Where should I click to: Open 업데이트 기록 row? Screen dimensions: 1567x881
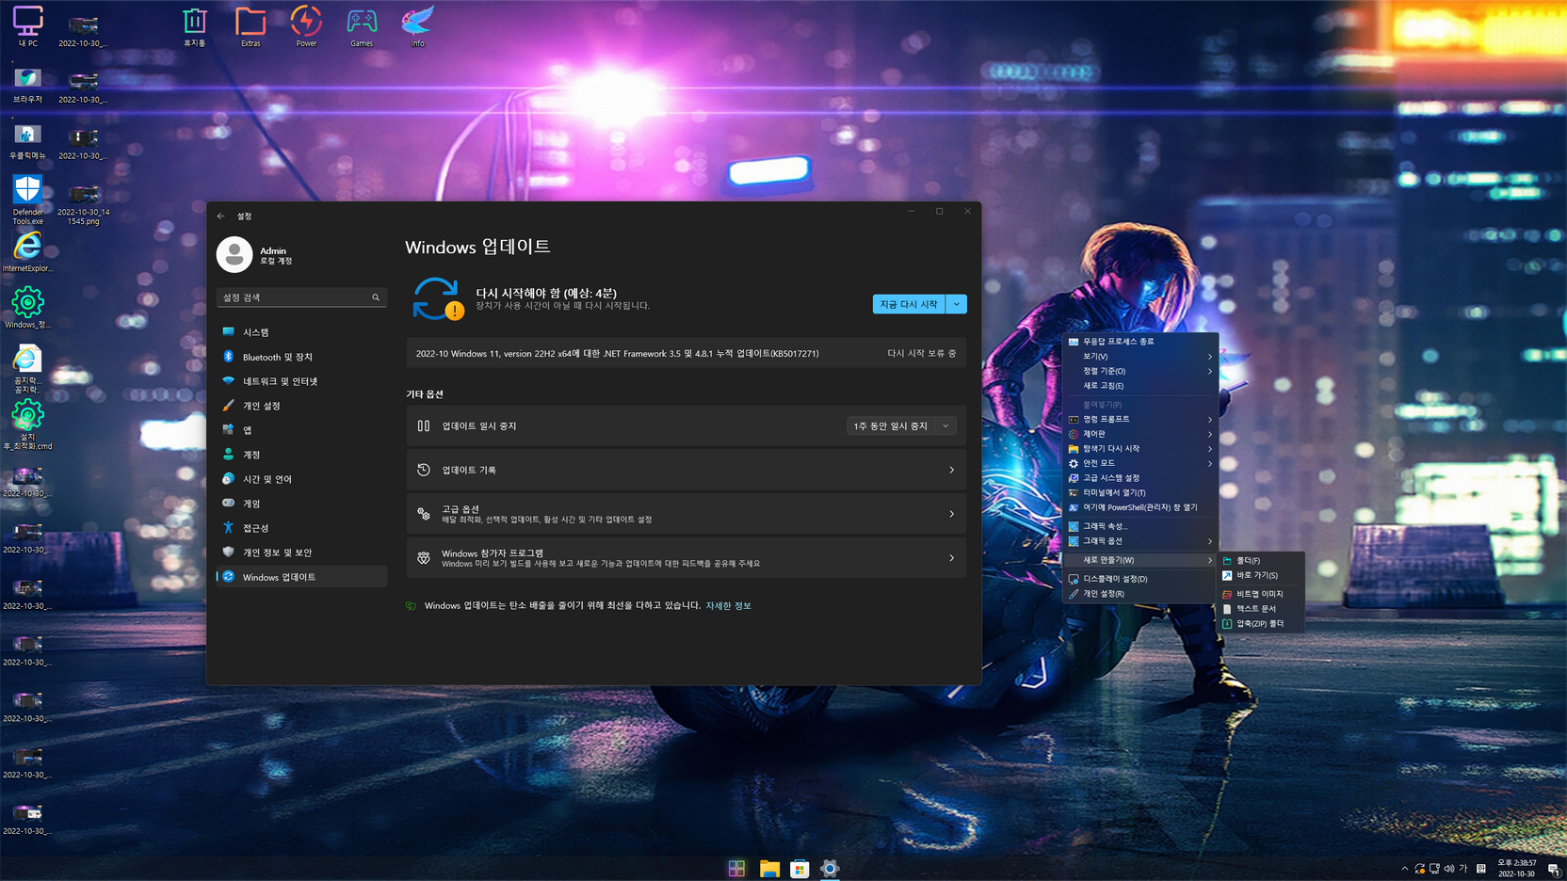(687, 470)
